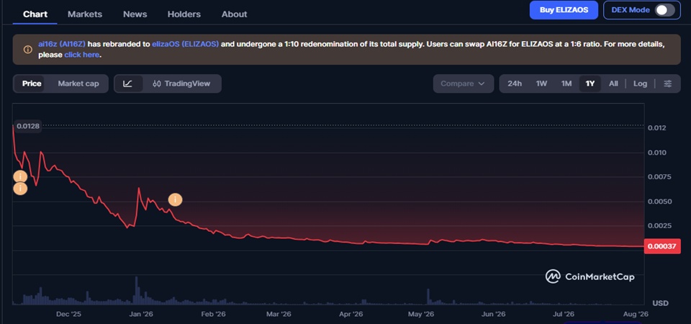Click the 0.0128 high price label

(x=28, y=126)
